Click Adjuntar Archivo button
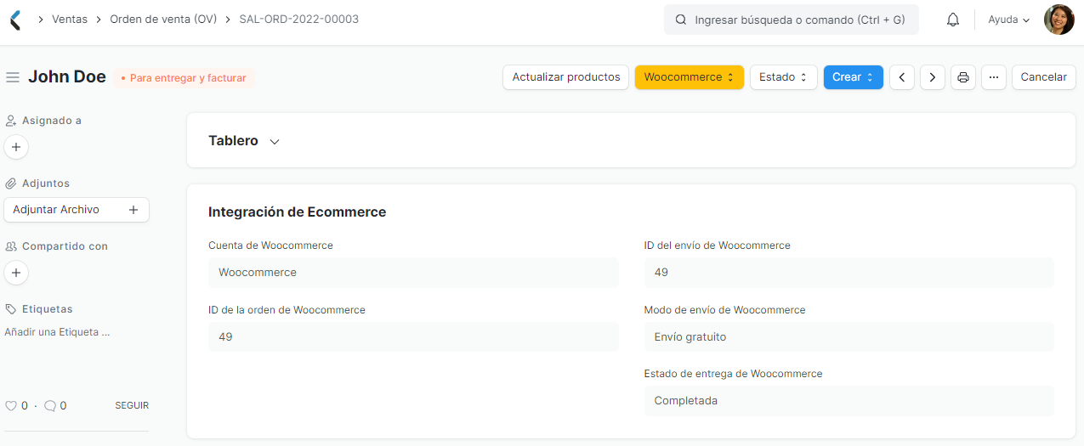This screenshot has width=1084, height=446. coord(77,210)
